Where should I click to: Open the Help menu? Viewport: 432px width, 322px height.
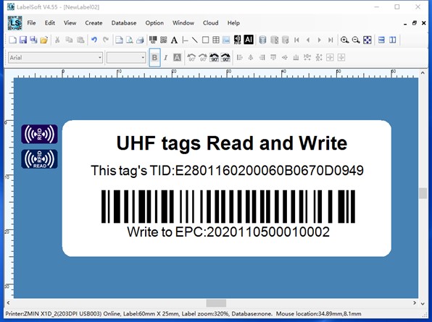233,23
